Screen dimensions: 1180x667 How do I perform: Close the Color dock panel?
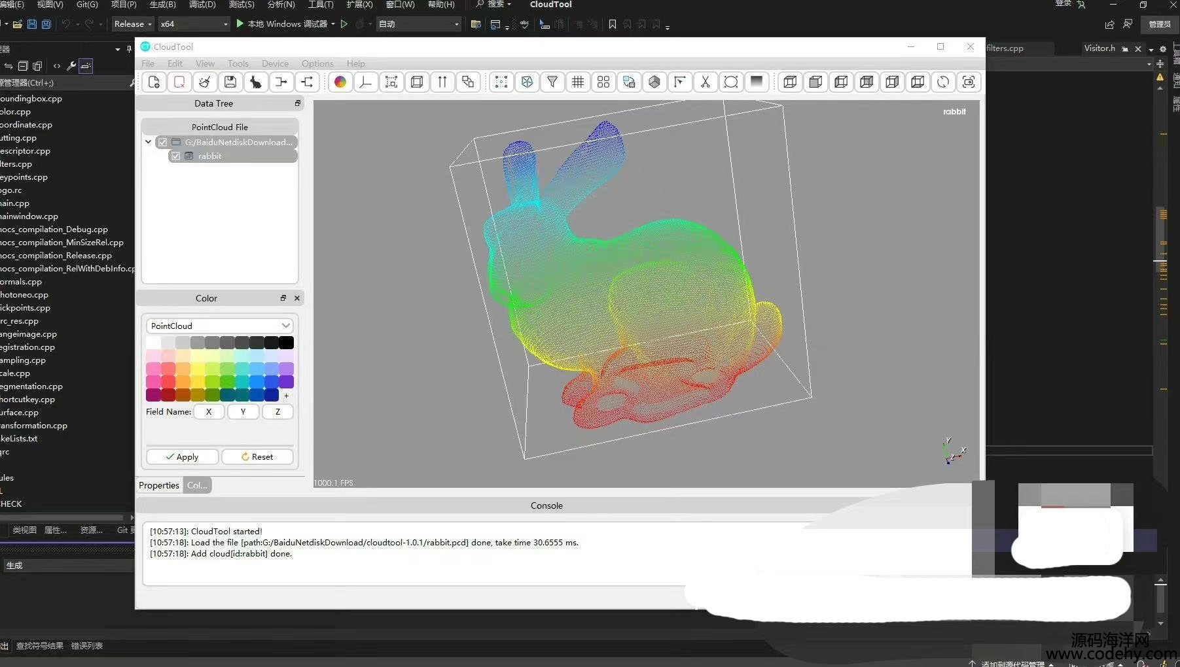[297, 298]
